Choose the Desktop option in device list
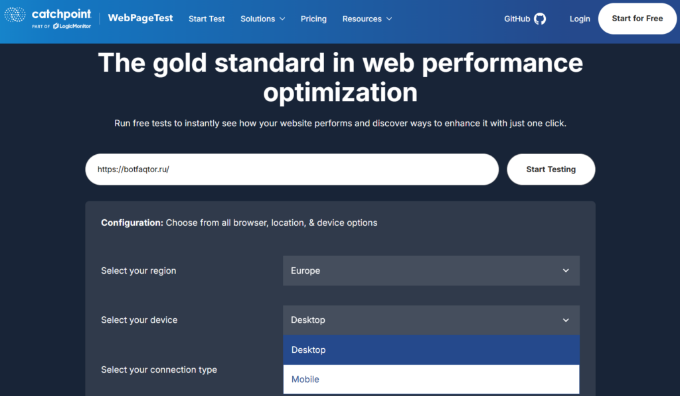 click(x=431, y=349)
